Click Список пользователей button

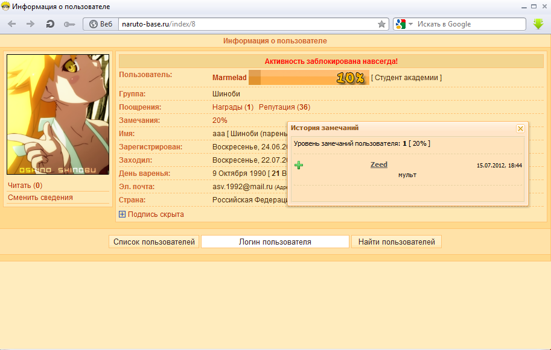[x=154, y=242]
